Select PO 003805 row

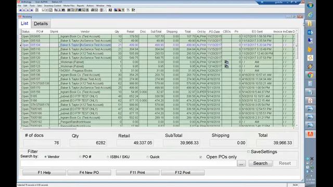158,36
